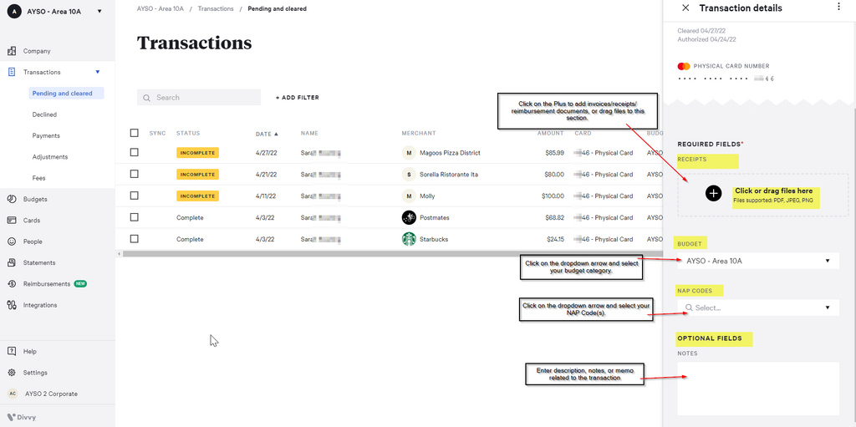Open the Payments submenu item

[47, 135]
